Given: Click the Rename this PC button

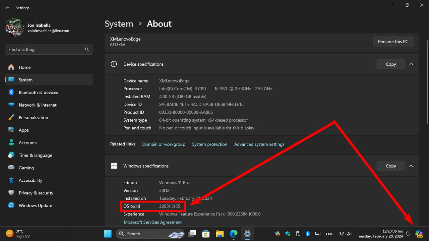Looking at the screenshot, I should coord(393,42).
